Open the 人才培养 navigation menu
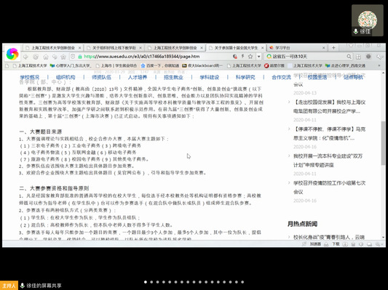 pos(138,77)
